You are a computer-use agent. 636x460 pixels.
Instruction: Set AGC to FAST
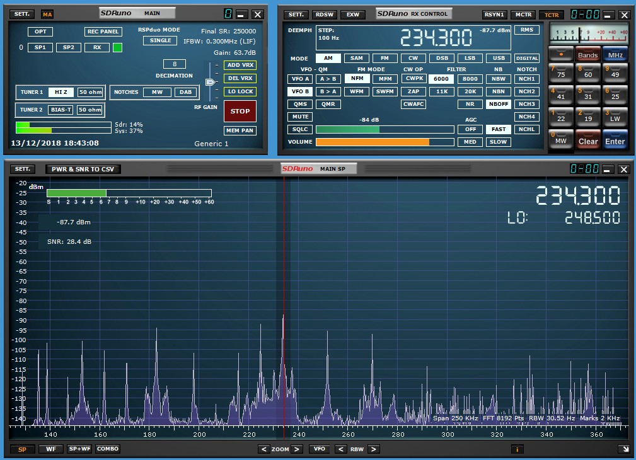point(499,129)
